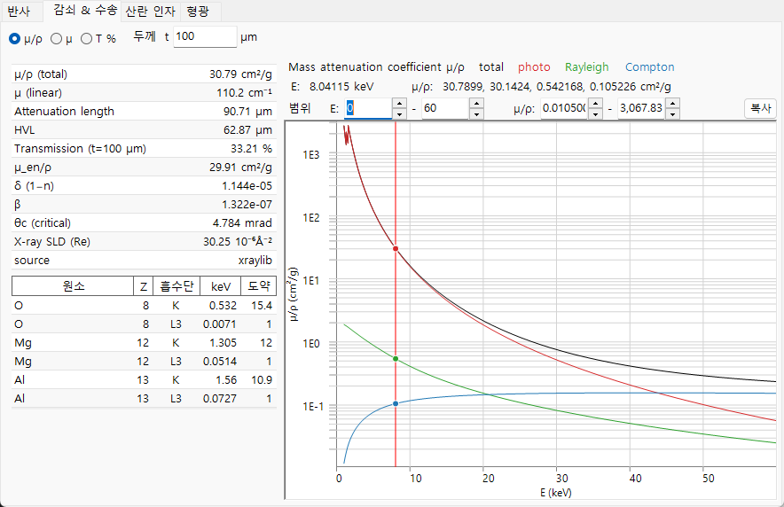The height and width of the screenshot is (507, 784).
Task: Click the red photo marker on curve
Action: 396,249
